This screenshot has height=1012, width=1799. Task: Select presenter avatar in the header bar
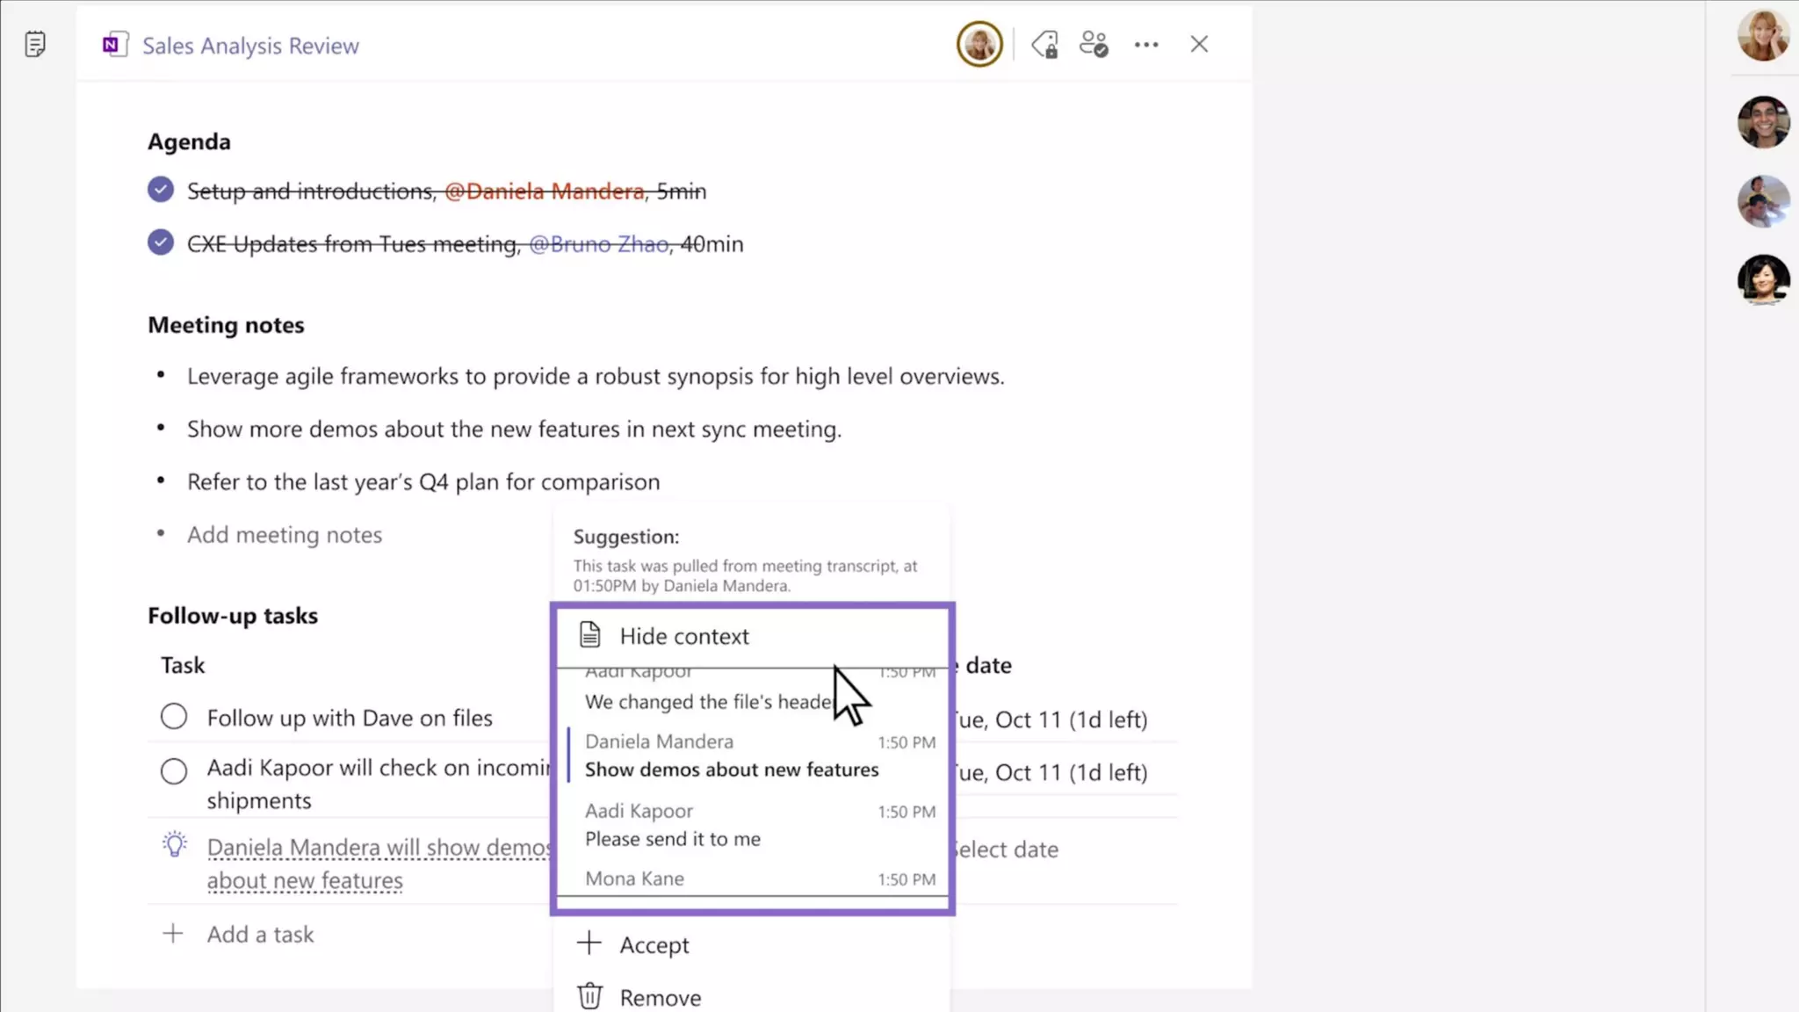click(x=979, y=44)
